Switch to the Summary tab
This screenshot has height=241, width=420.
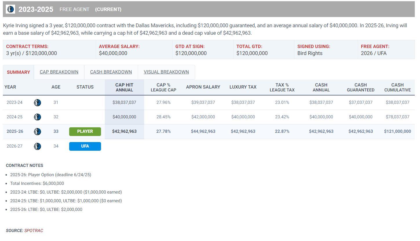[x=18, y=72]
